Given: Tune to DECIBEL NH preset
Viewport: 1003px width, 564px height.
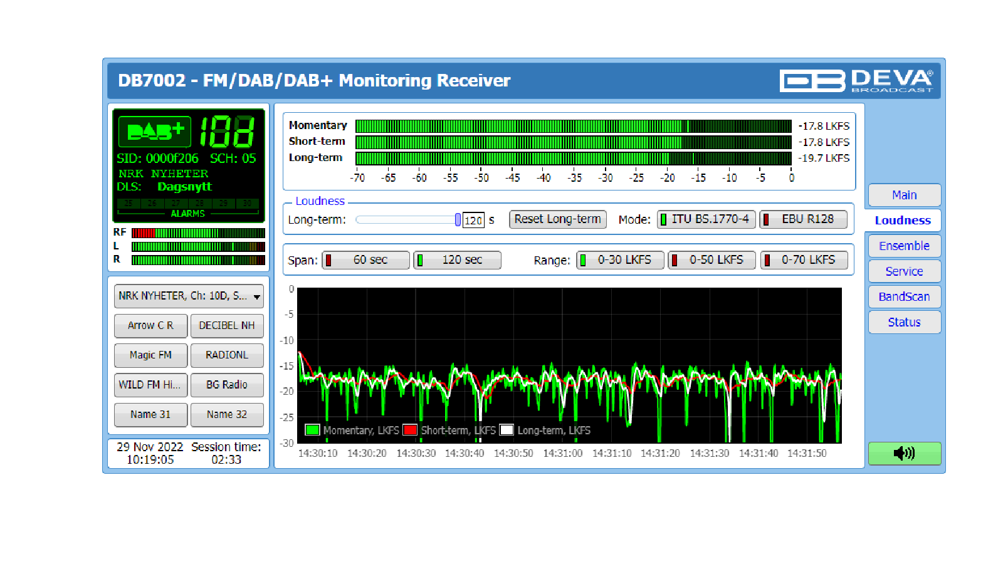Looking at the screenshot, I should click(227, 326).
